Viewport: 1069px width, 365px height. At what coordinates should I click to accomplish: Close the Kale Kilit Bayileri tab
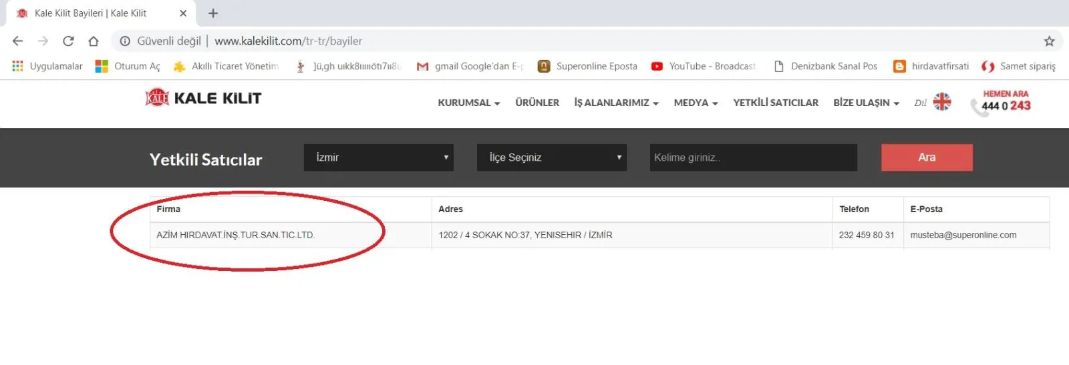(x=183, y=13)
